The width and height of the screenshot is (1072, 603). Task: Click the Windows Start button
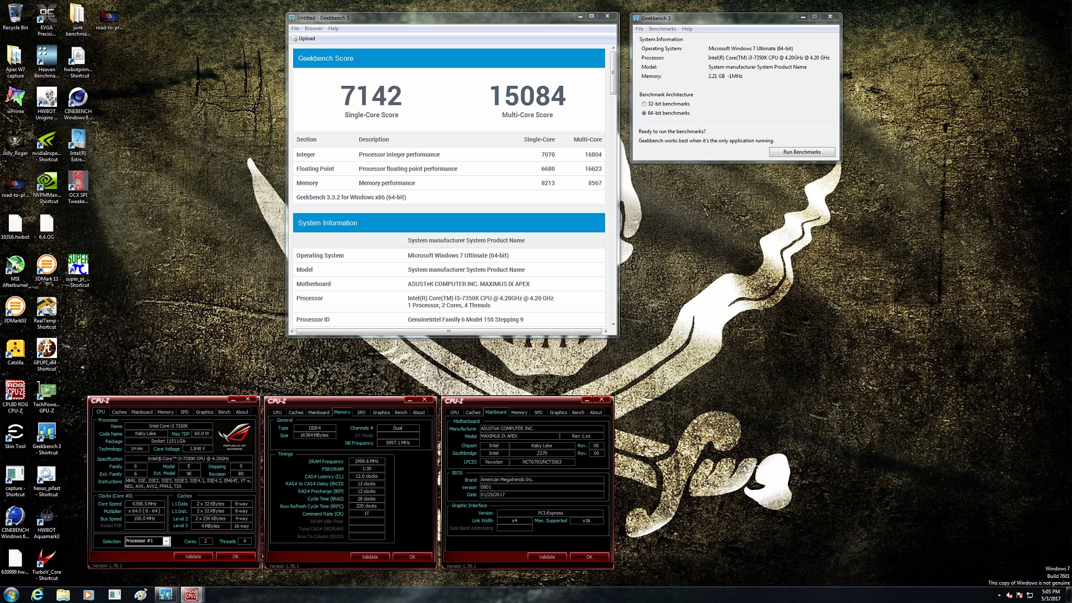pyautogui.click(x=11, y=595)
